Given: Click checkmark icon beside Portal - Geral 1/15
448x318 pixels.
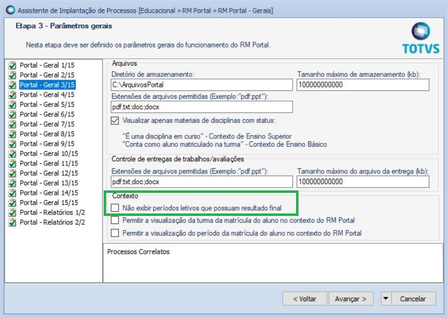Looking at the screenshot, I should point(12,65).
